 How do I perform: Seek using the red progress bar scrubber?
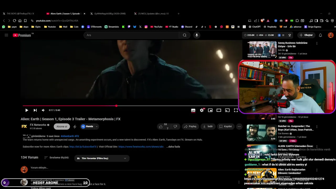click(116, 106)
